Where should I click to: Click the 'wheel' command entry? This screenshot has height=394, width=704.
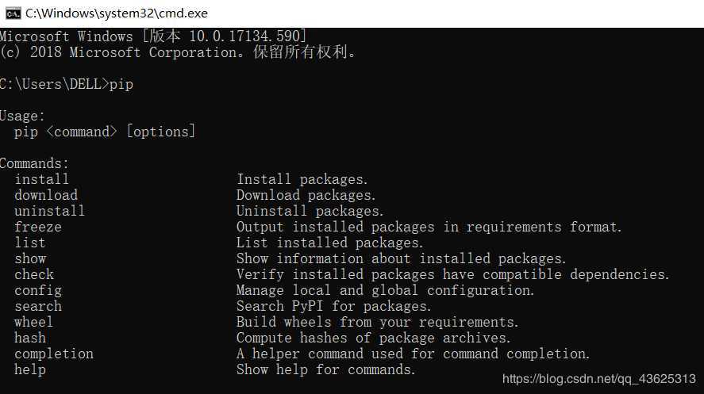(x=33, y=322)
